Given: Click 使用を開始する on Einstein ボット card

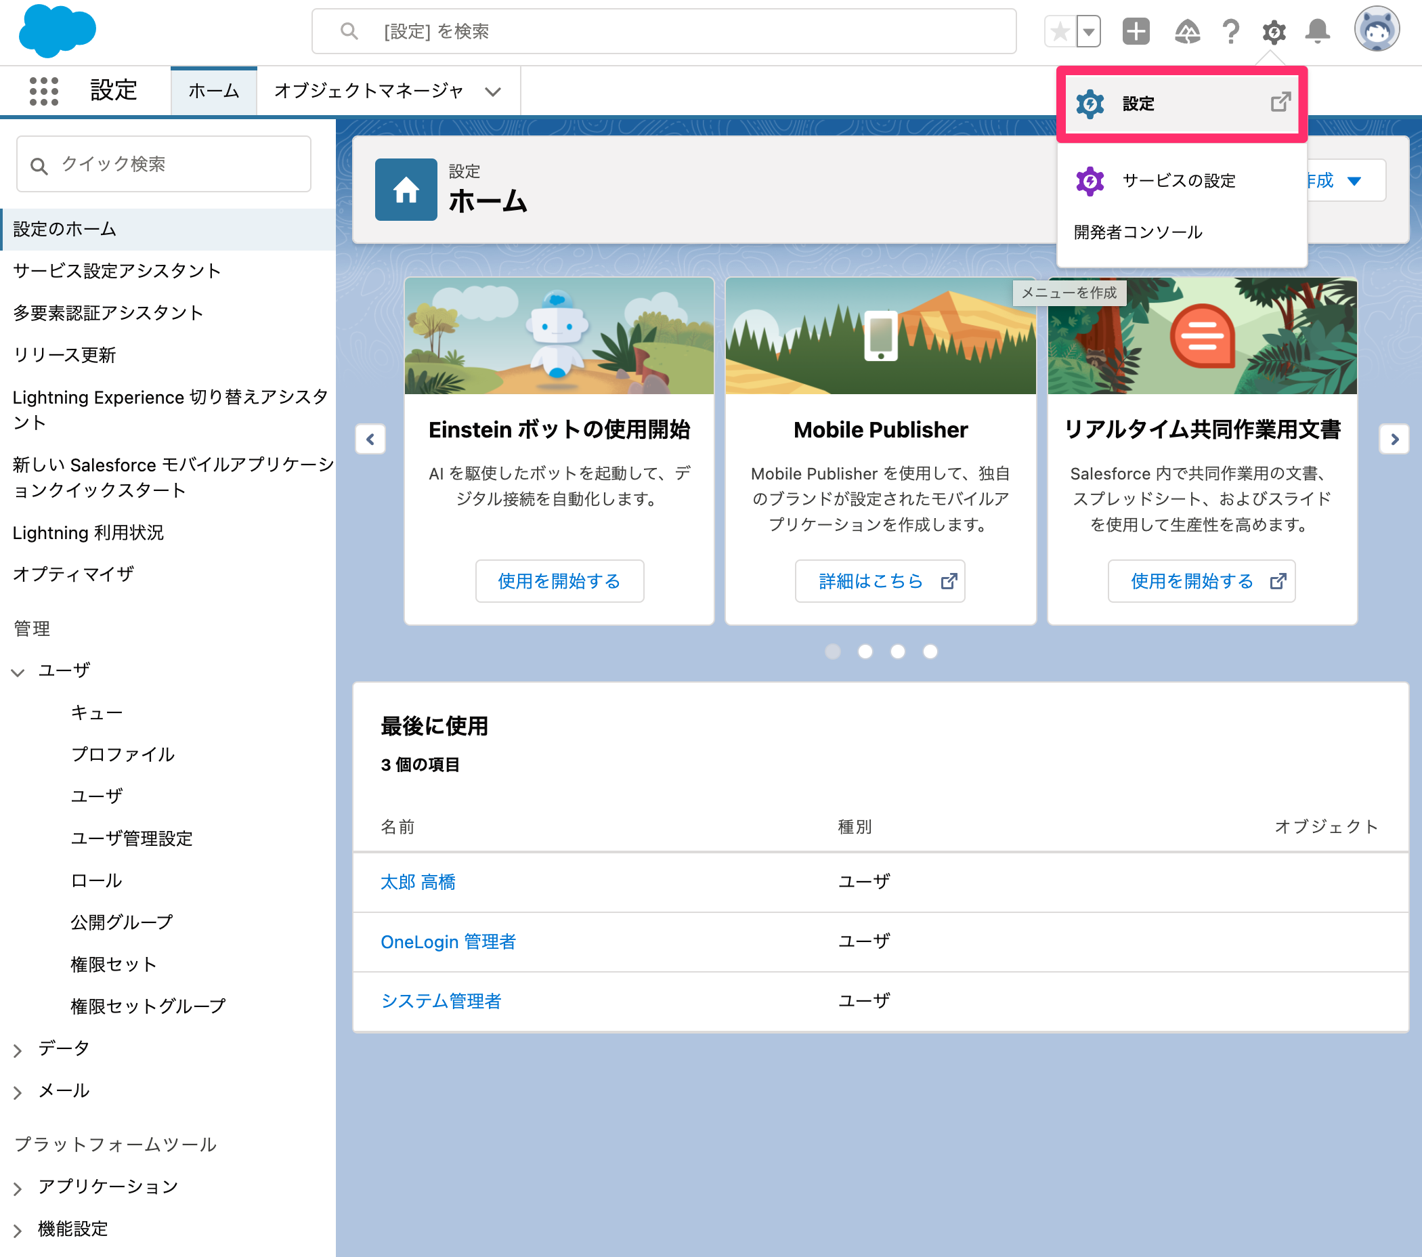Looking at the screenshot, I should (x=559, y=581).
